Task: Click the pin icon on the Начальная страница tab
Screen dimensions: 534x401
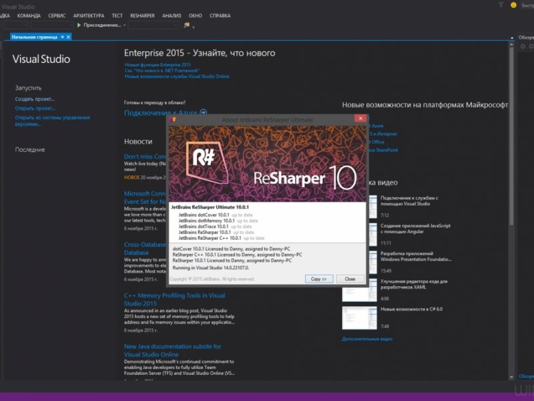Action: (x=62, y=37)
